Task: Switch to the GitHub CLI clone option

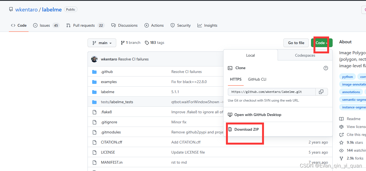Action: tap(257, 79)
